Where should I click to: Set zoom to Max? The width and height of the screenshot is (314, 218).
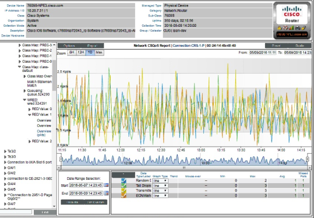click(99, 52)
